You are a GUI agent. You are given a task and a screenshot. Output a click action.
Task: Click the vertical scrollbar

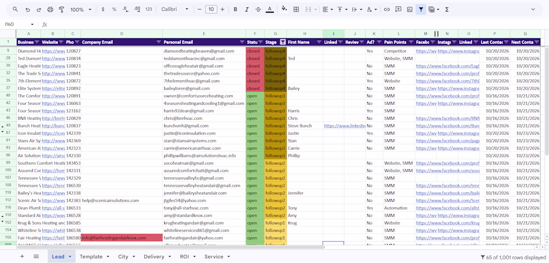[x=547, y=102]
